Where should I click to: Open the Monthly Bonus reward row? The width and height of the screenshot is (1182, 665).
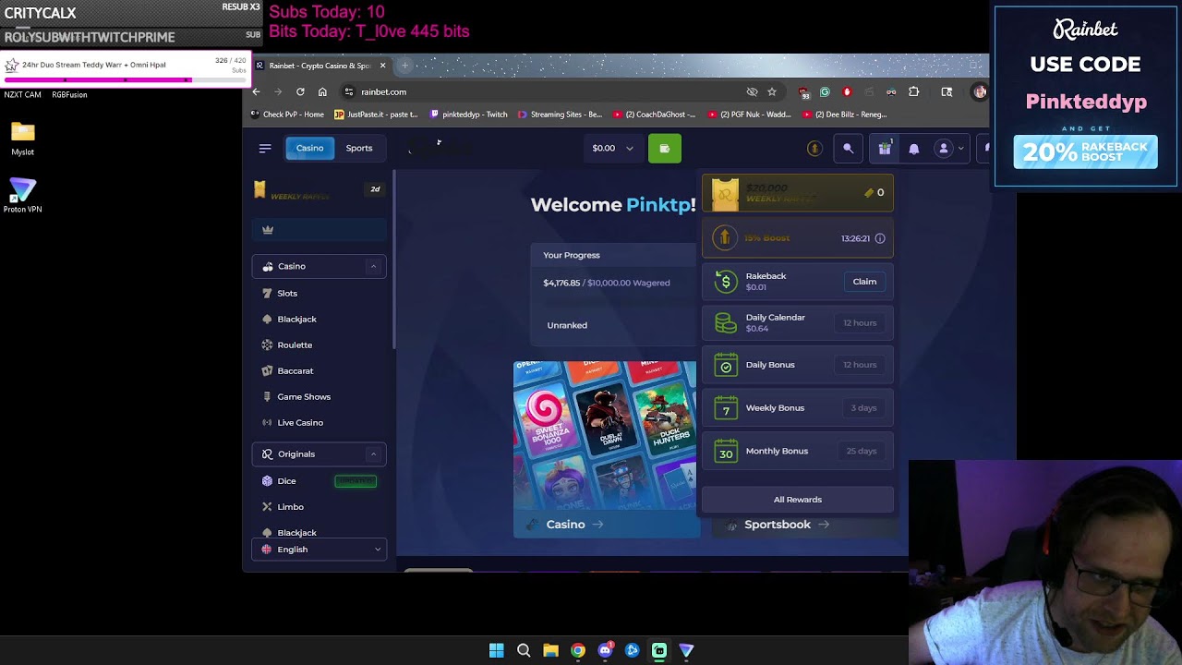pyautogui.click(x=798, y=451)
